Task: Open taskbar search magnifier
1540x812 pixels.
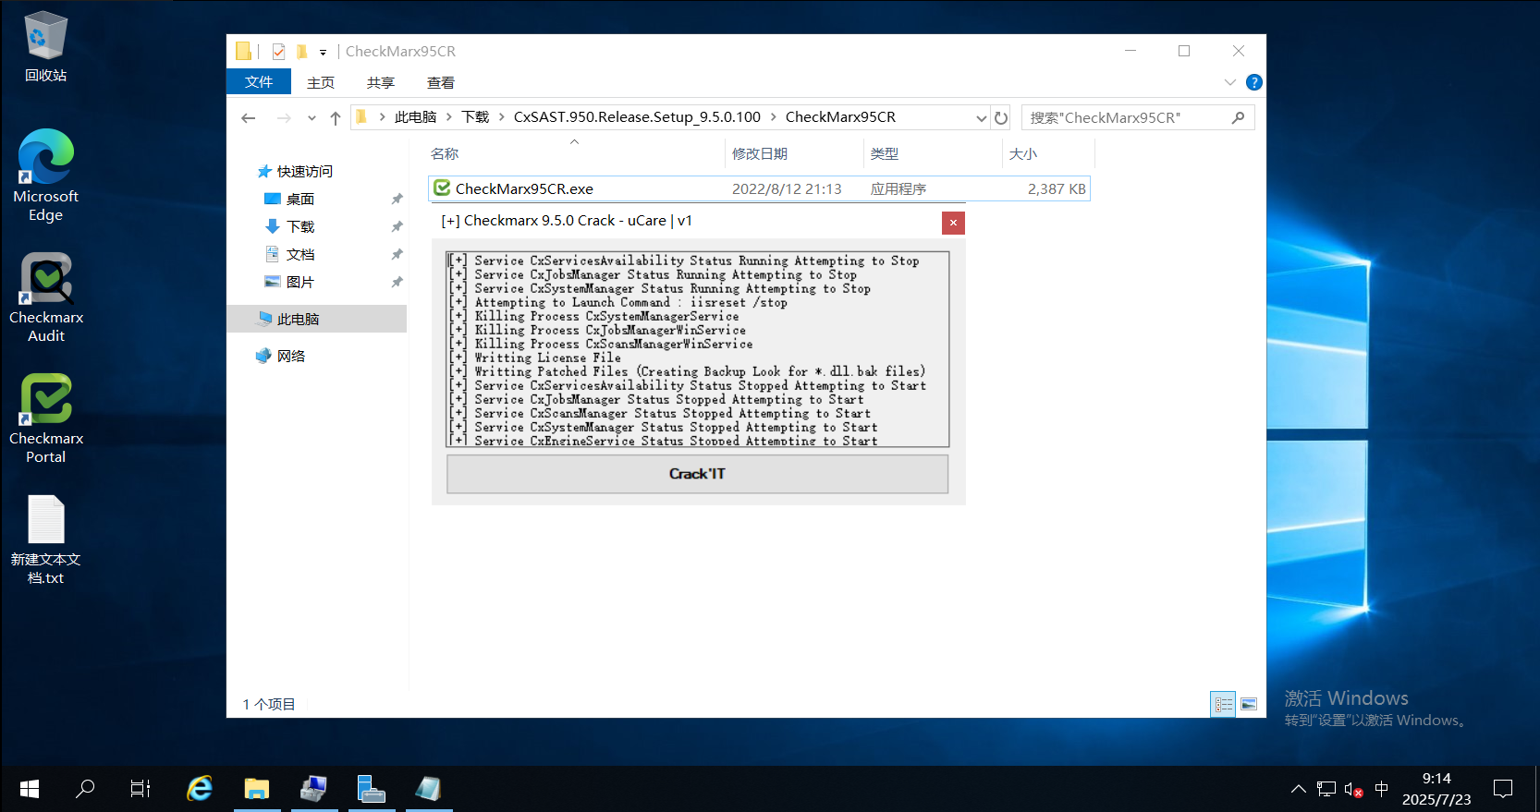Action: [85, 789]
